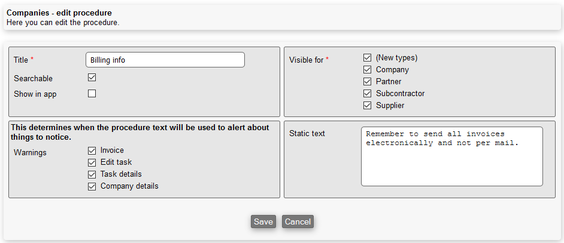Toggle the Searchable checkbox
This screenshot has height=243, width=564.
[92, 78]
